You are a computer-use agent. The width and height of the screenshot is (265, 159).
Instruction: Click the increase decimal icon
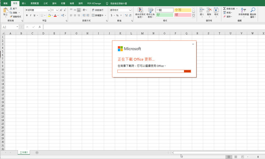(126, 15)
